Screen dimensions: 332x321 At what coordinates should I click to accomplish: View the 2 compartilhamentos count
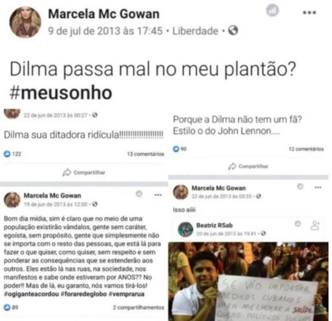139,307
